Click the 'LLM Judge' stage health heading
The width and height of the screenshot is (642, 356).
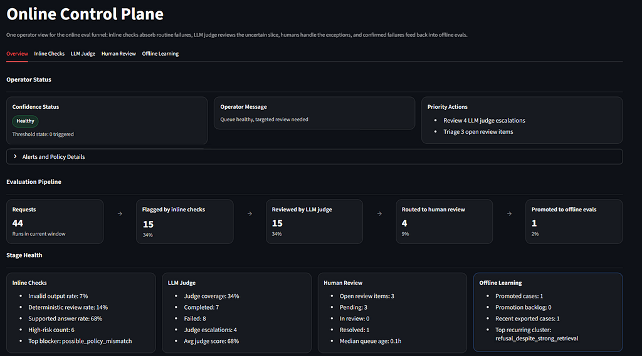[181, 283]
